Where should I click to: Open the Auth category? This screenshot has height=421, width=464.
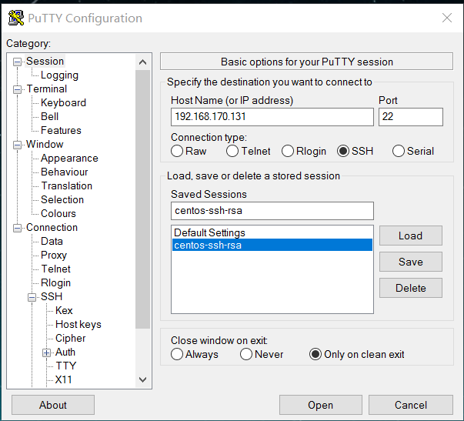(65, 352)
